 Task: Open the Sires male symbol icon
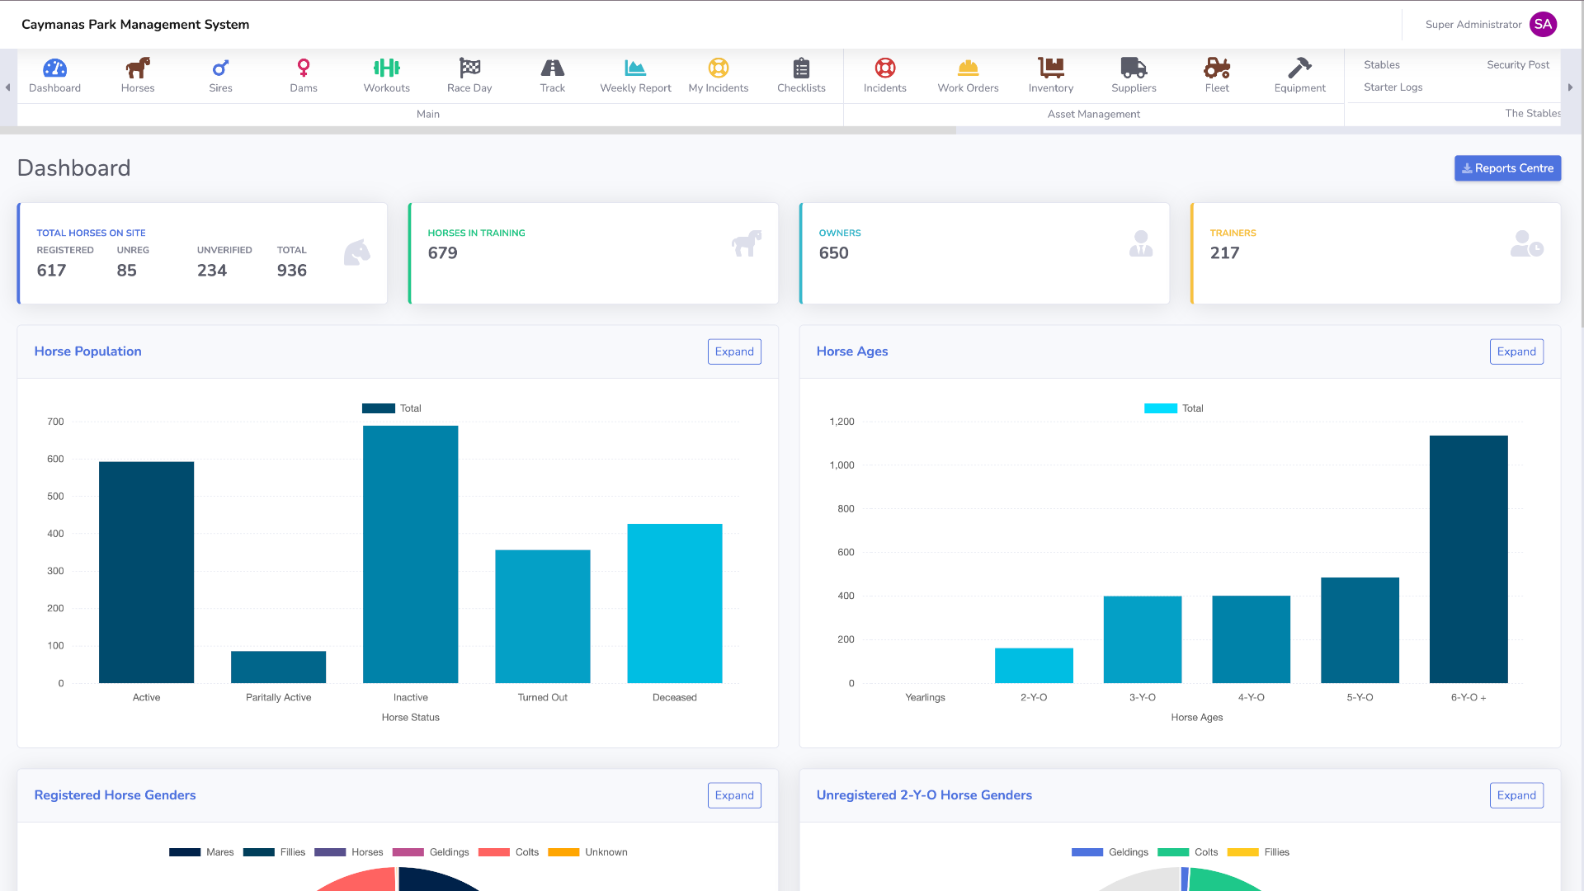[220, 68]
